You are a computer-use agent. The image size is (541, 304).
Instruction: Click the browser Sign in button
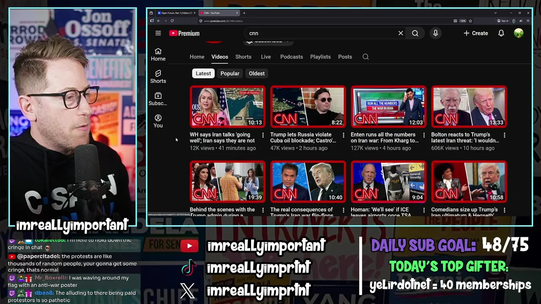[503, 21]
